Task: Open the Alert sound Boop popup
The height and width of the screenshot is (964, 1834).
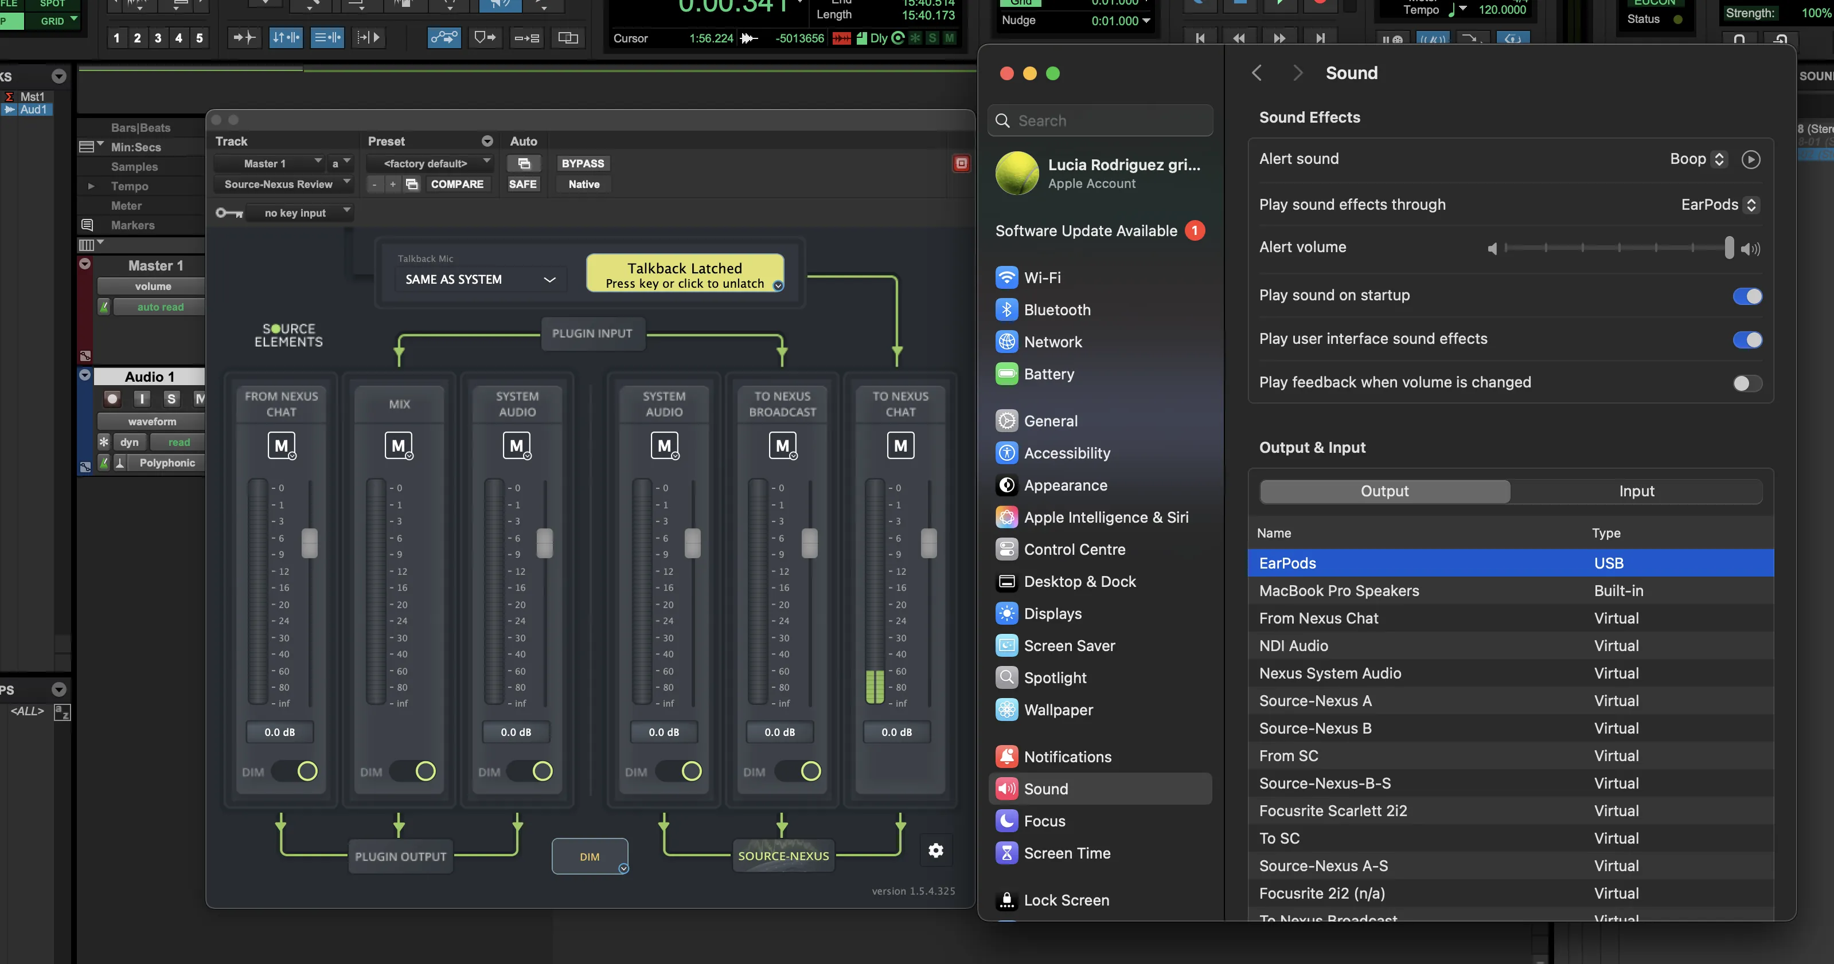Action: click(x=1698, y=159)
